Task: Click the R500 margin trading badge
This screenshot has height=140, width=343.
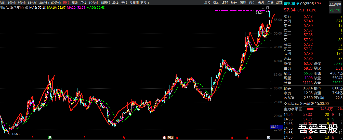Action: pos(318,3)
